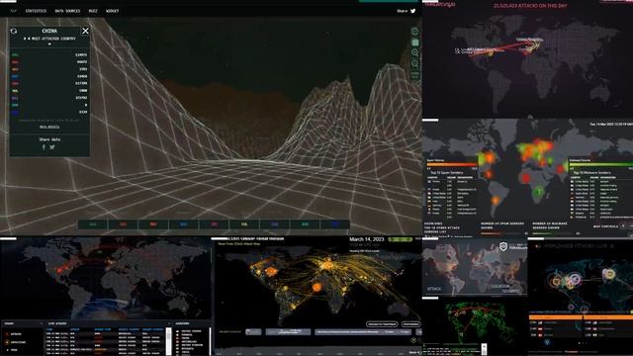Click the right outlined button beneath the DDoS attack map
Viewport: 633px width, 356px height.
coord(410,324)
